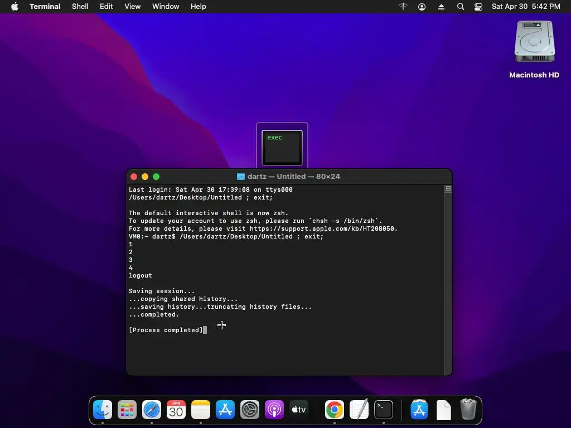Open the Trash in the Dock
The image size is (571, 428).
pyautogui.click(x=468, y=410)
